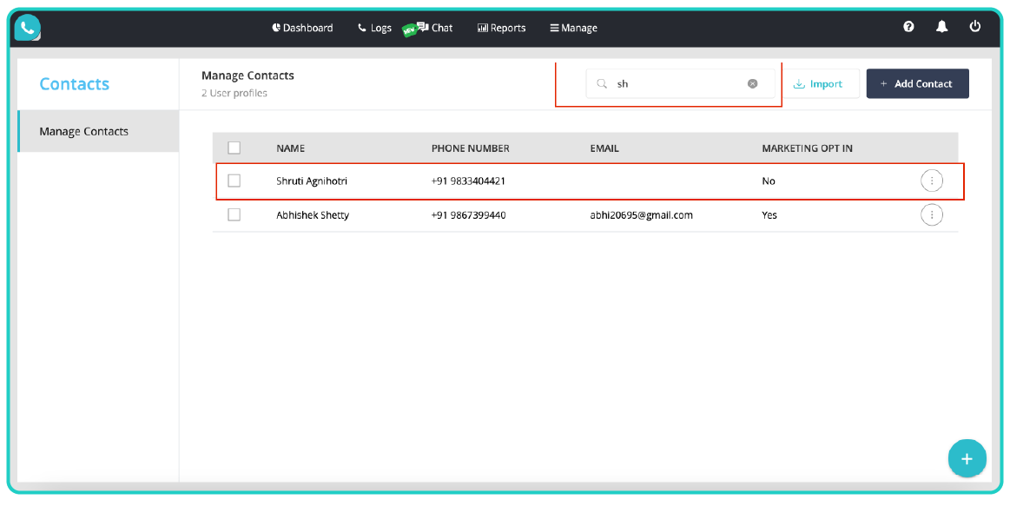Click the PHONE NUMBER column header

point(470,148)
